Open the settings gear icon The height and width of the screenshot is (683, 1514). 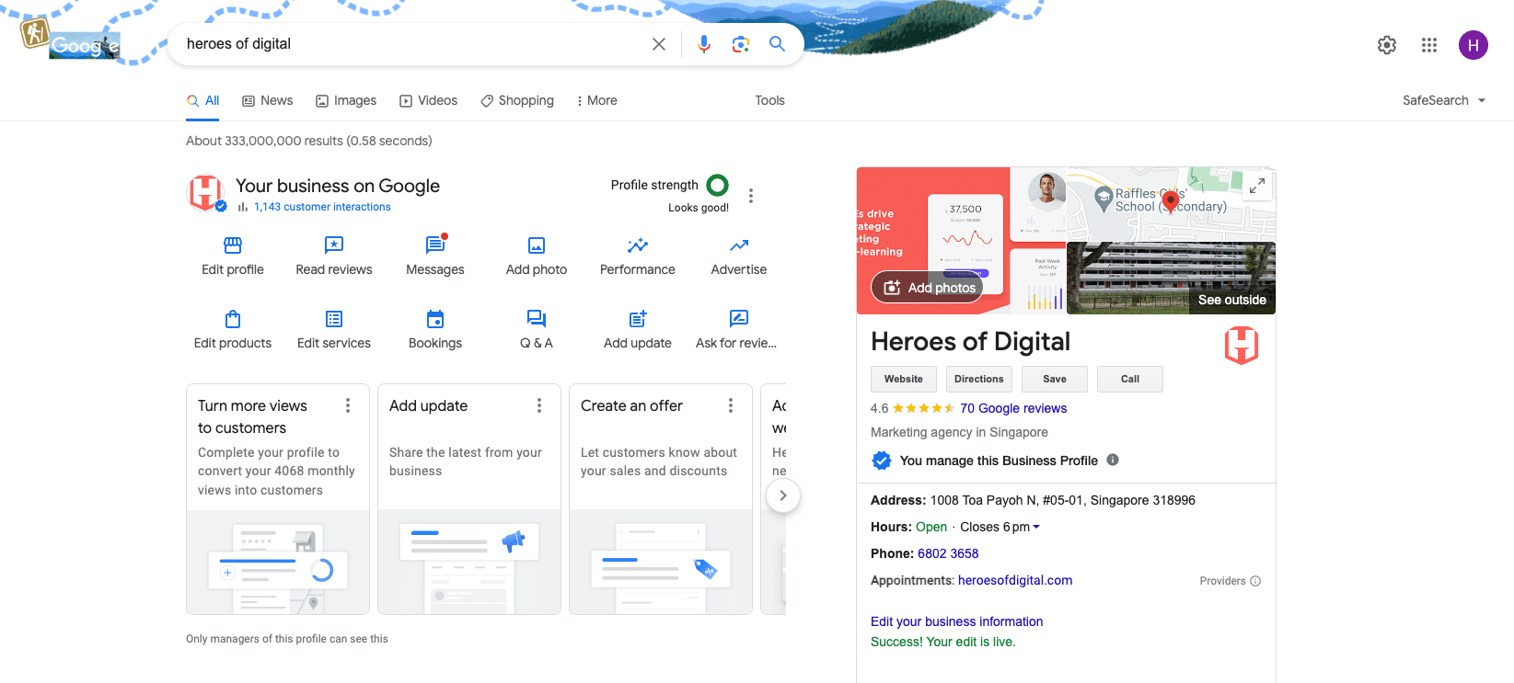1387,45
